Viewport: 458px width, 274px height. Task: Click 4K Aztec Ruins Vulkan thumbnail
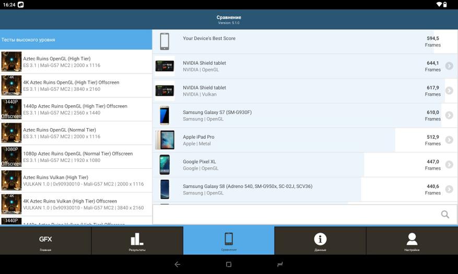point(11,204)
